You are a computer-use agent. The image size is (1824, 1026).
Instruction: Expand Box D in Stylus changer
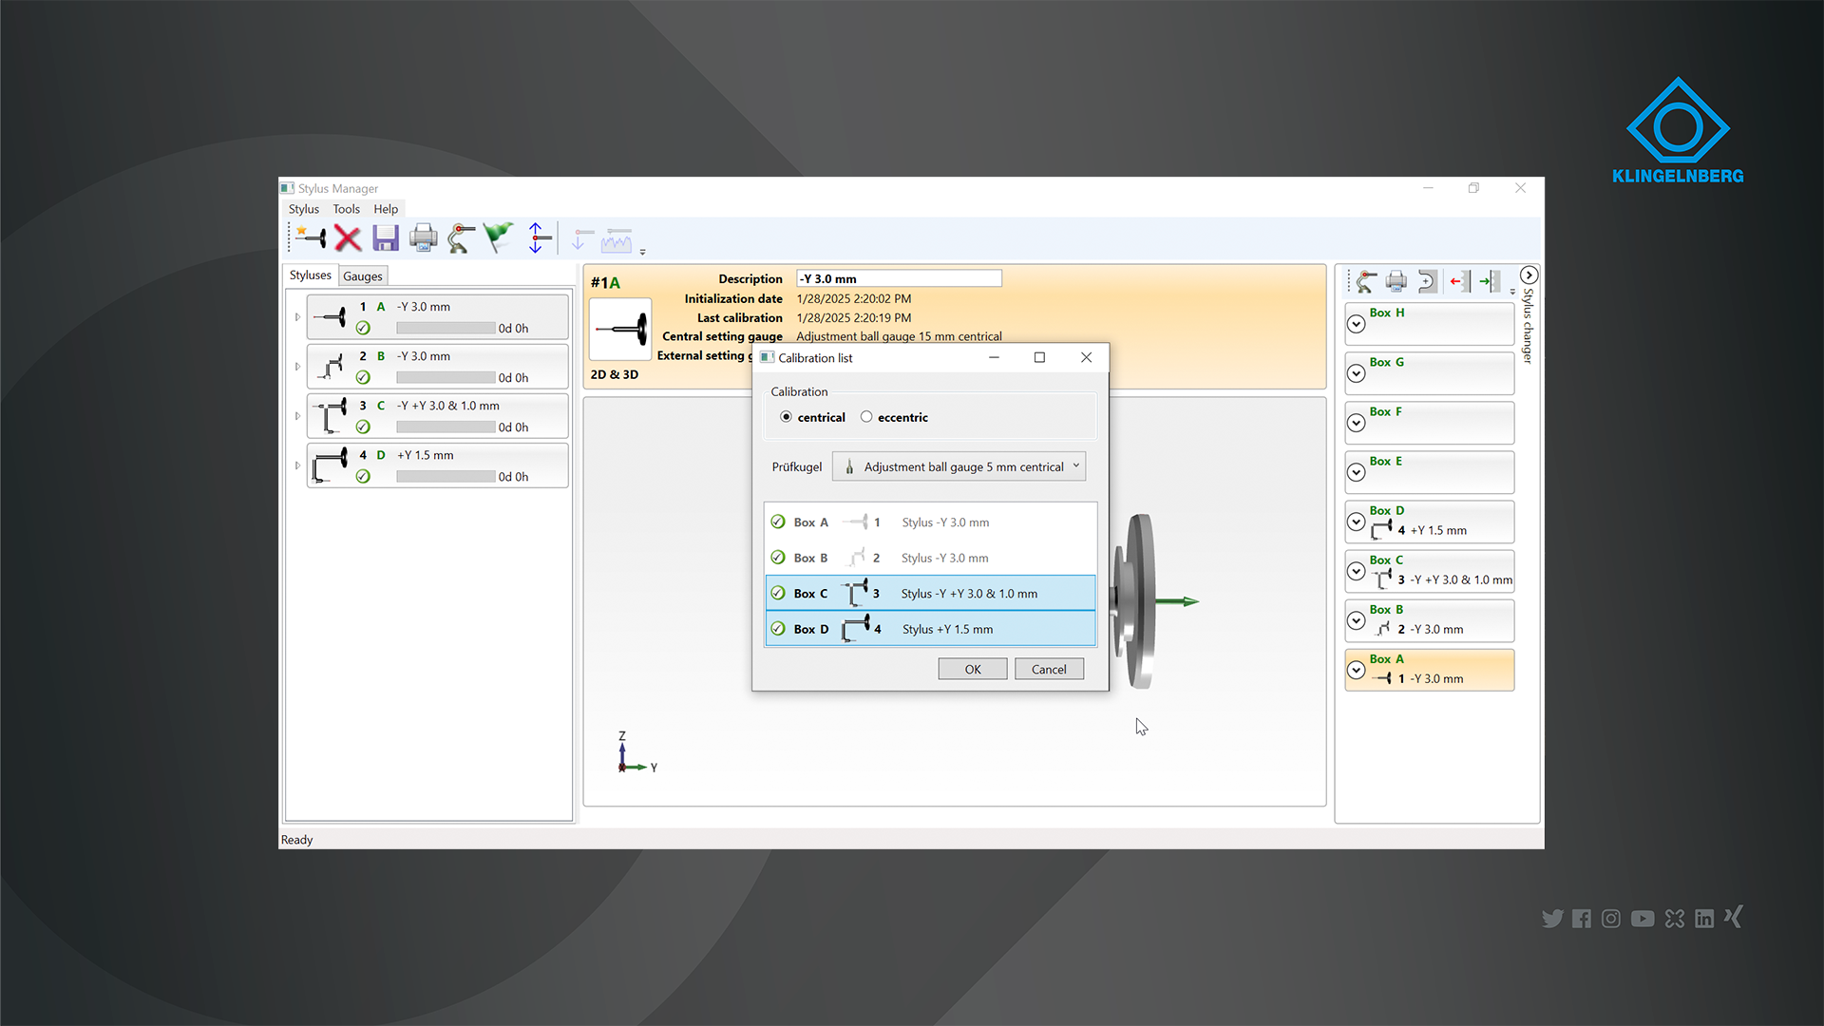click(x=1357, y=522)
